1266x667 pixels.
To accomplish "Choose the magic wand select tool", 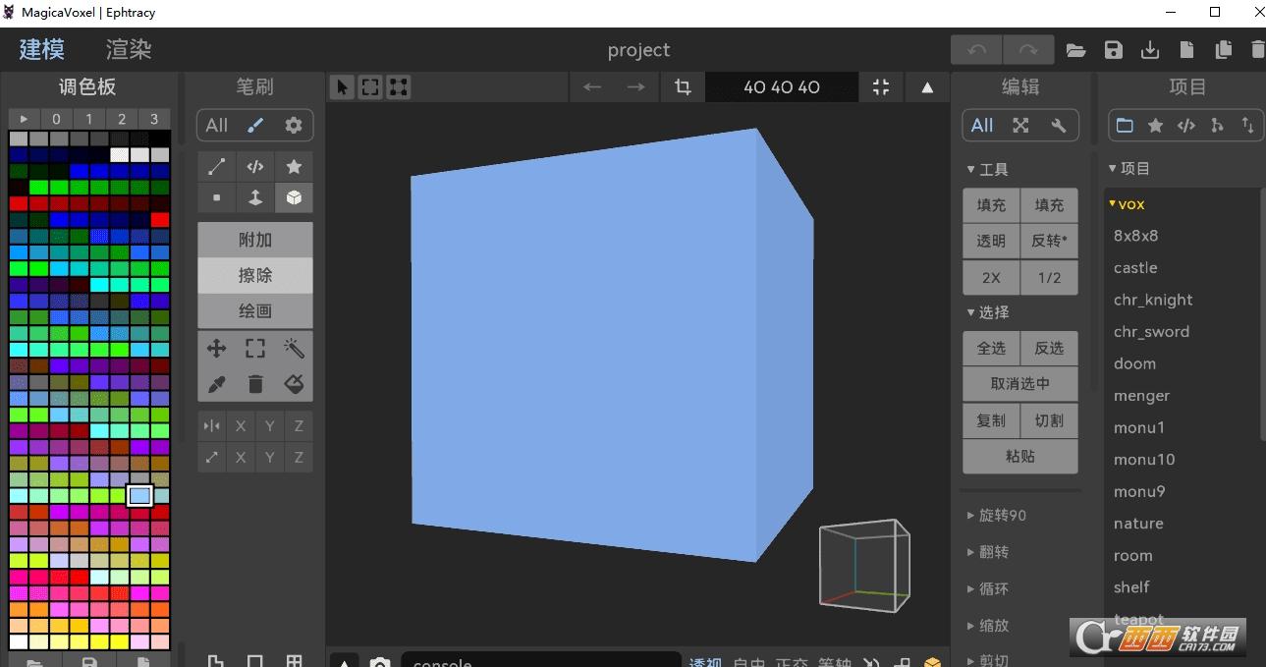I will (x=294, y=348).
